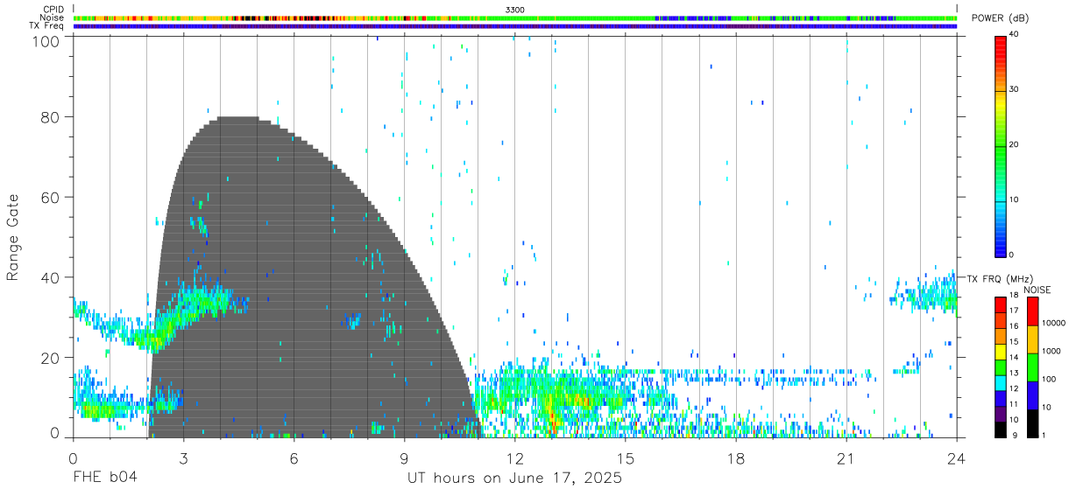Click the 80 tick label on Range Gate axis
Viewport: 1076px width, 496px height.
49,116
